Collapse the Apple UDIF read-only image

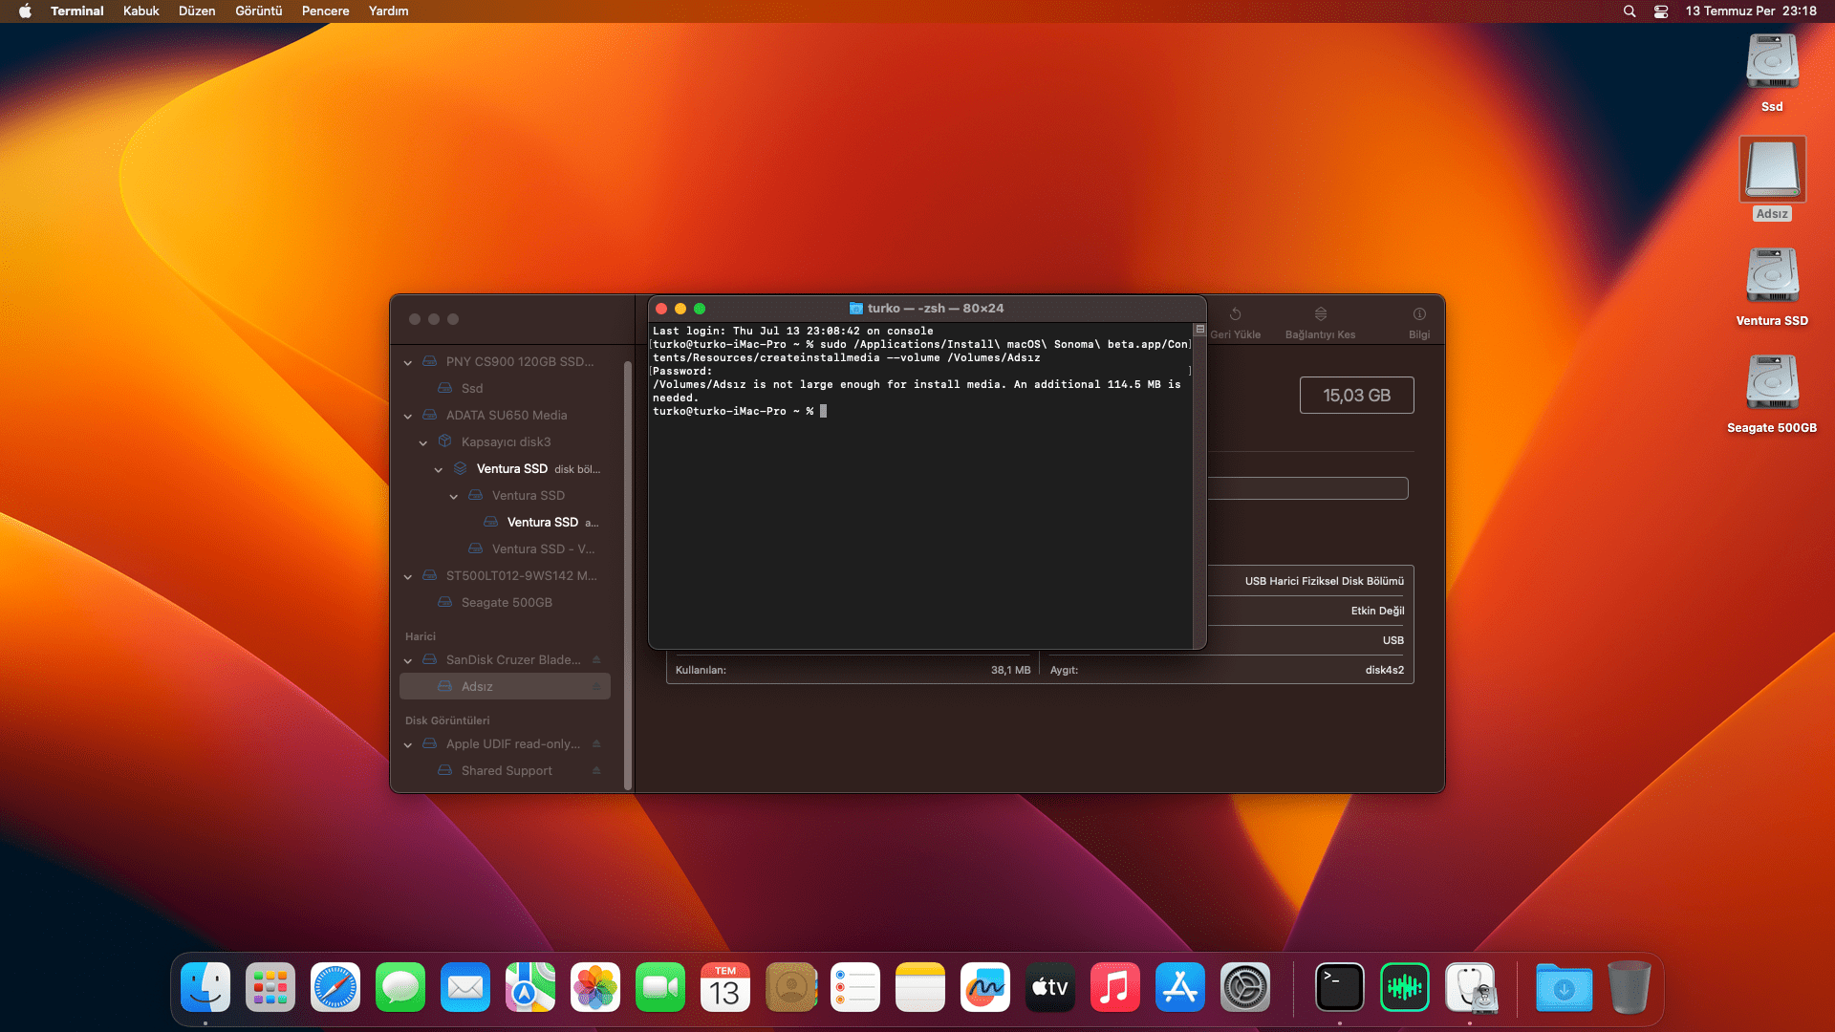coord(408,744)
